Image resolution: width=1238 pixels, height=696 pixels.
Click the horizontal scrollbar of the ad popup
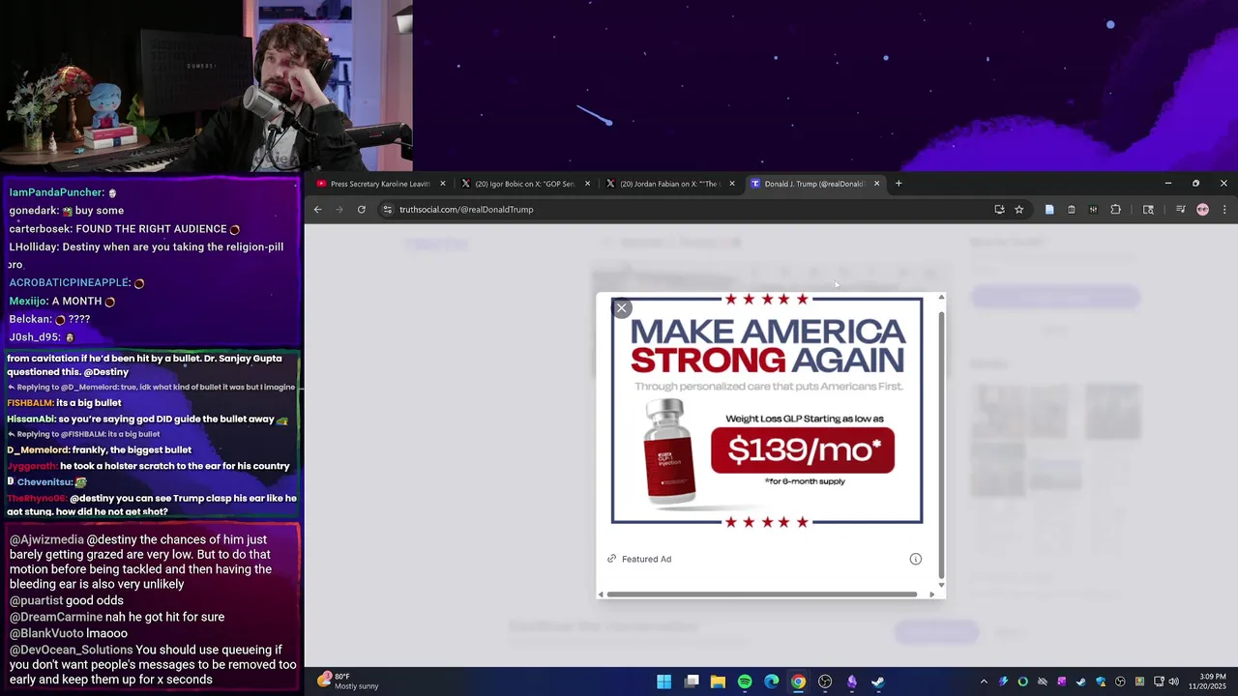tap(762, 594)
